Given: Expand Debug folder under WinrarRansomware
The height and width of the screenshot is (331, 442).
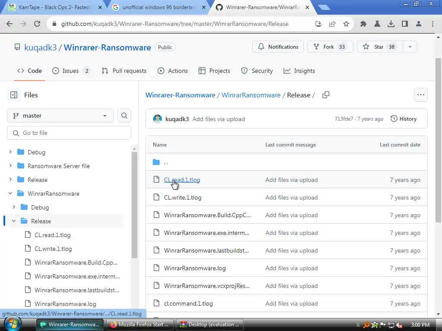Looking at the screenshot, I should pos(14,207).
